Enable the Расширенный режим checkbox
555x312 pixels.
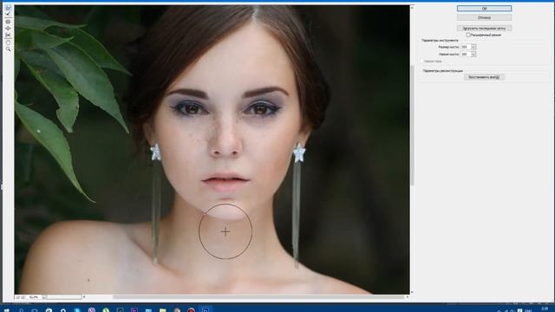468,35
